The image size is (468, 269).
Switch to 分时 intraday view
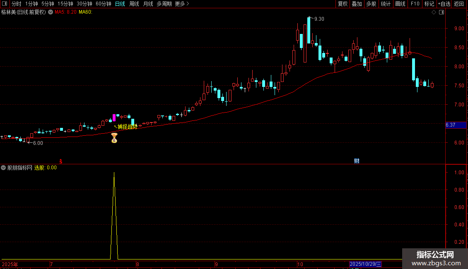coord(17,4)
